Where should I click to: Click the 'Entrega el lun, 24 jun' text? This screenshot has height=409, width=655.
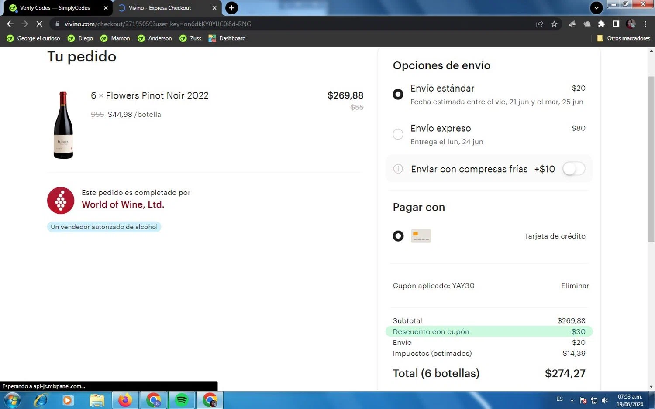[447, 142]
